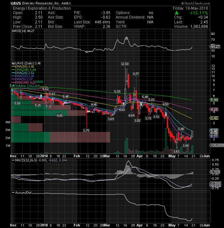Click the header Volume value 1,062,666
The width and height of the screenshot is (224, 228).
[199, 27]
